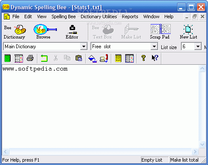The width and height of the screenshot is (208, 165).
Task: Click the List size value field
Action: coord(188,47)
